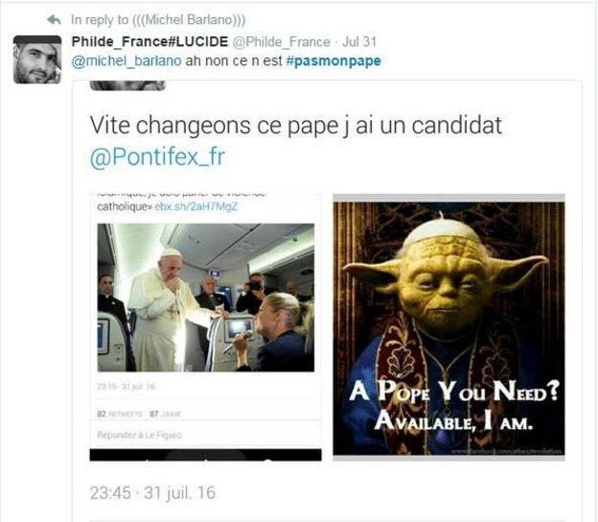The width and height of the screenshot is (598, 522).
Task: Click the Répondez à Le Figaro field
Action: click(205, 435)
